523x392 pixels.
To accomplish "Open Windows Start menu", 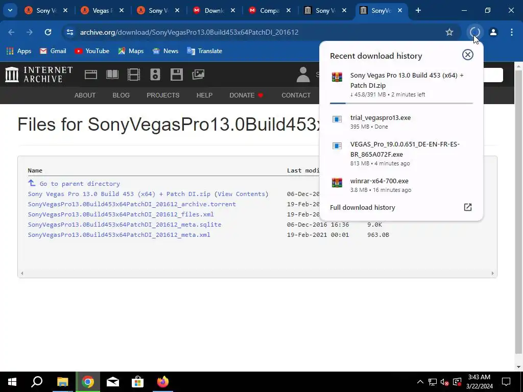I will (12, 382).
